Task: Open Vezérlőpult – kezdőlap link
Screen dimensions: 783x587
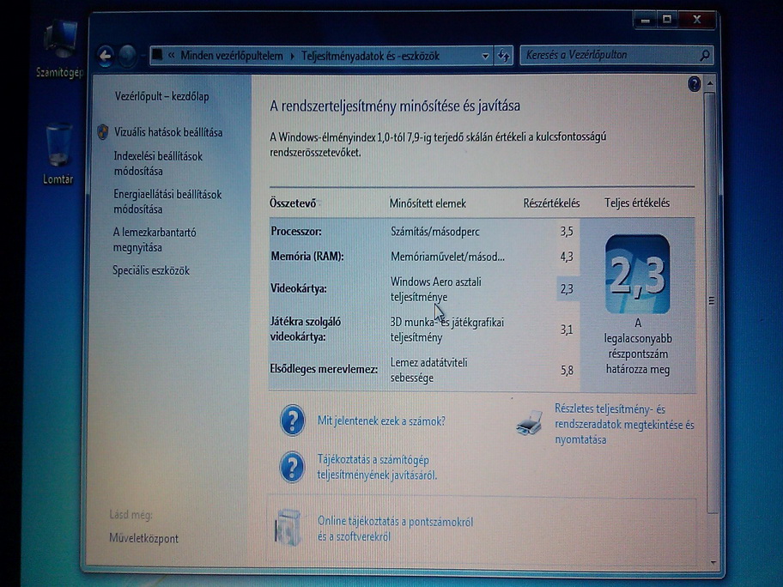Action: coord(161,96)
